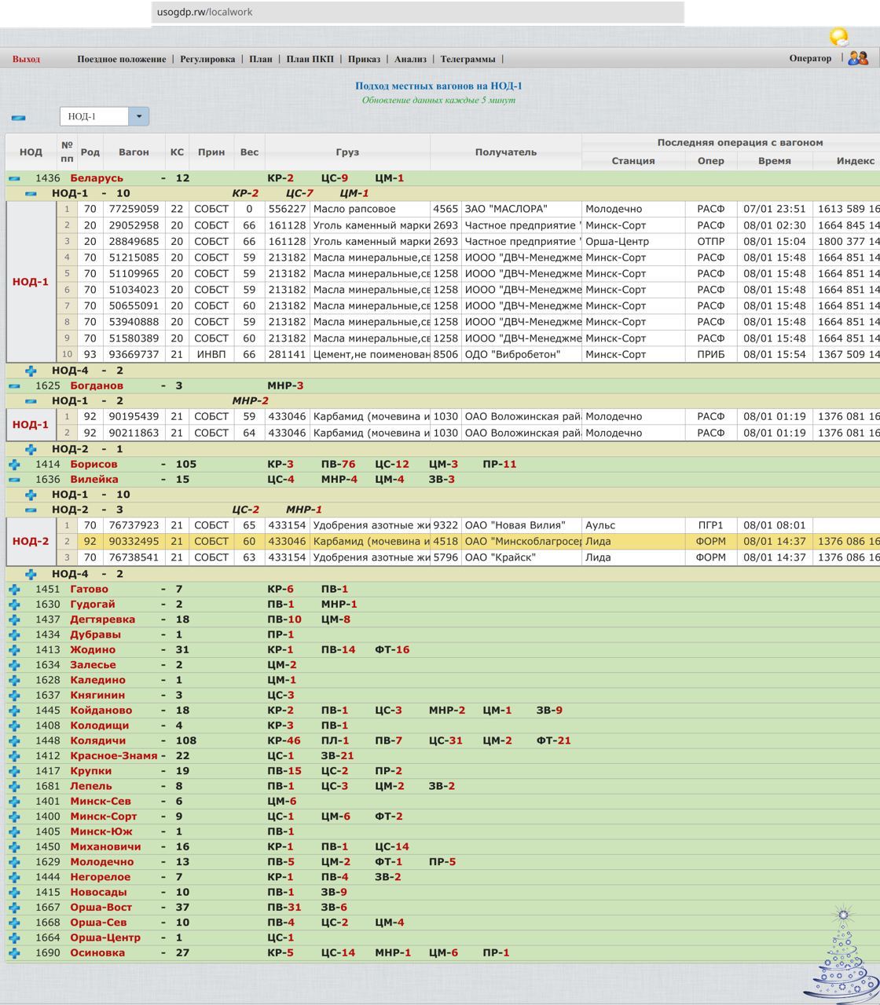This screenshot has width=880, height=1005.
Task: Click the Вагон column header
Action: [x=134, y=152]
